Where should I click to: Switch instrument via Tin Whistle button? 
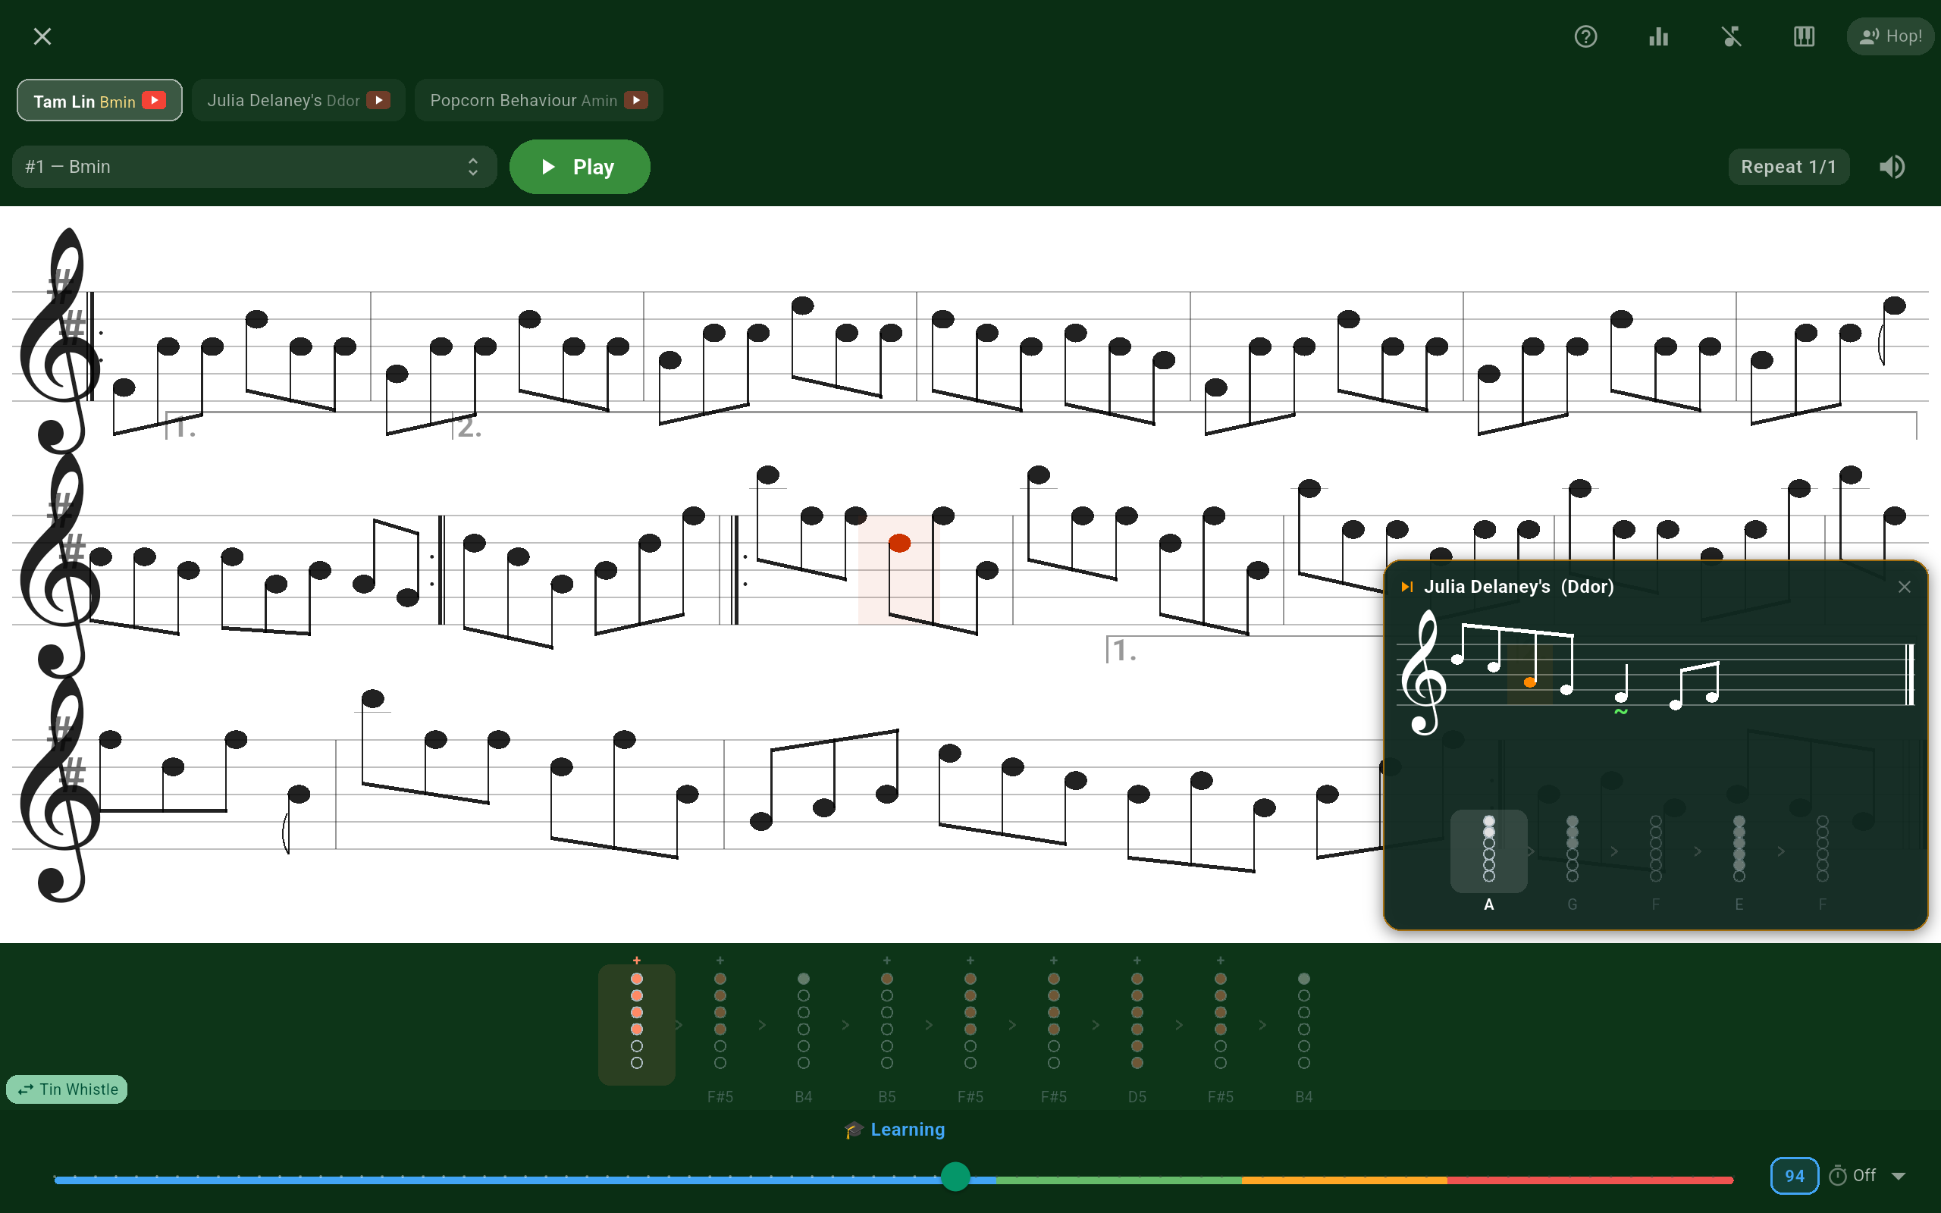point(67,1089)
